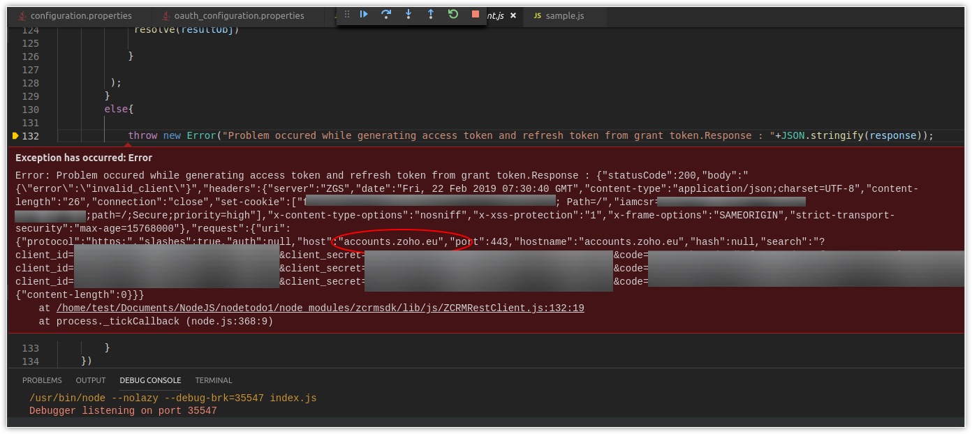The height and width of the screenshot is (434, 972).
Task: Click line number 128 in the gutter
Action: (x=31, y=82)
